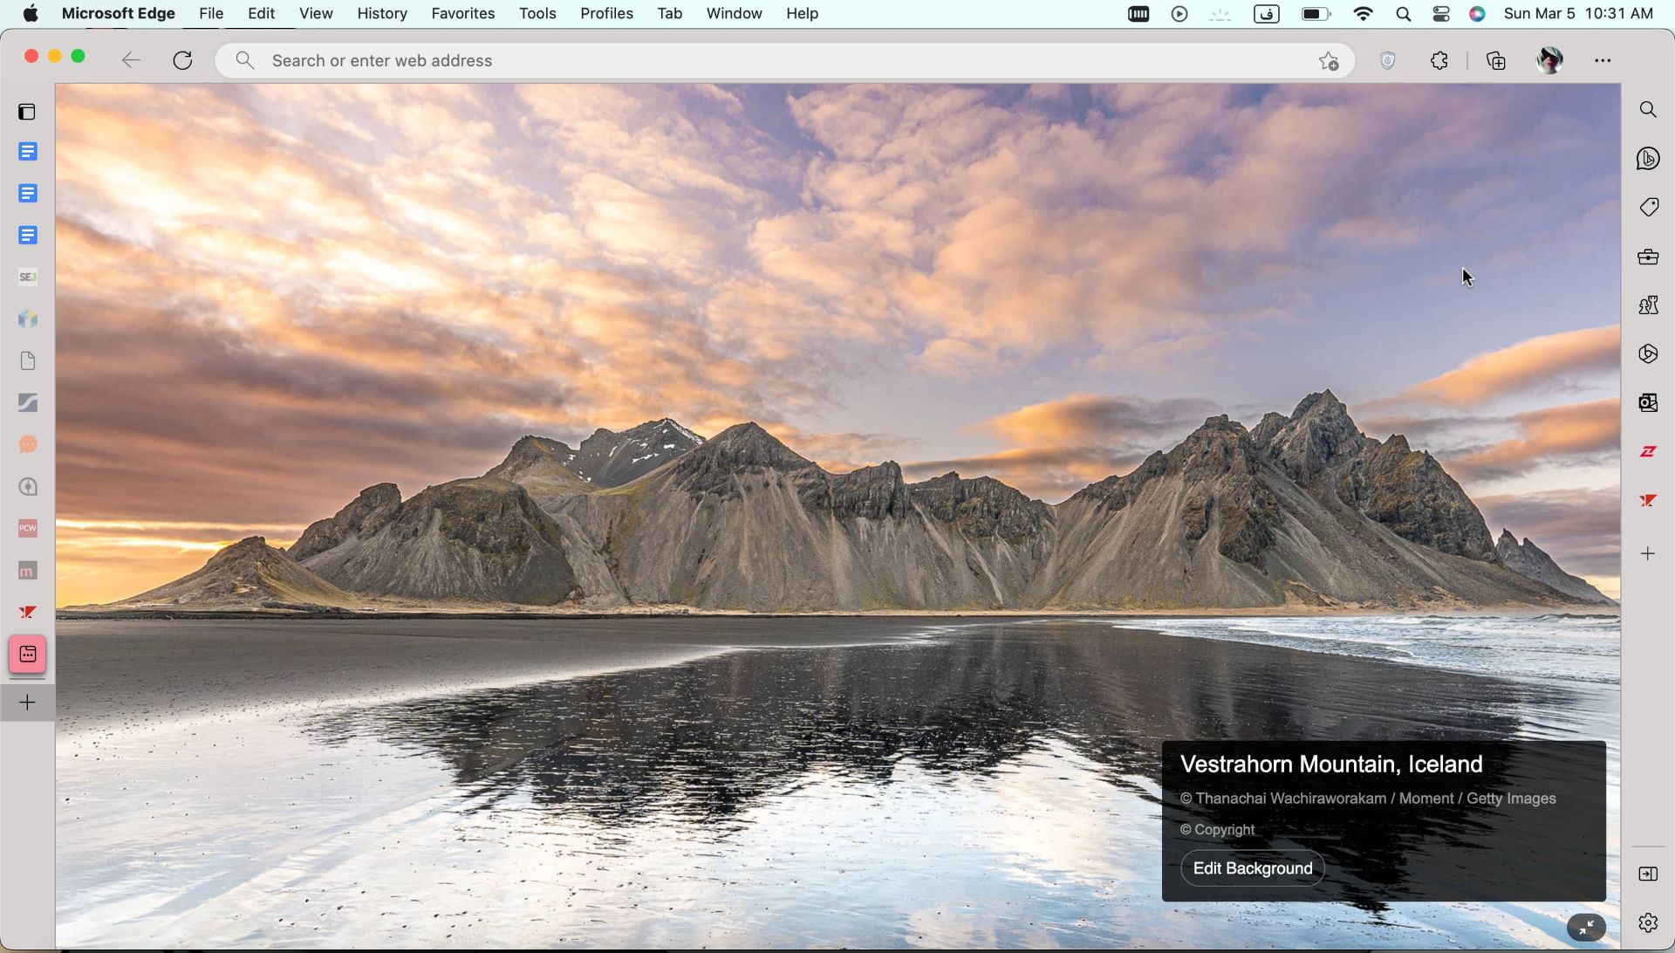Expand the Settings and more ellipsis menu
Viewport: 1675px width, 953px height.
[1603, 60]
